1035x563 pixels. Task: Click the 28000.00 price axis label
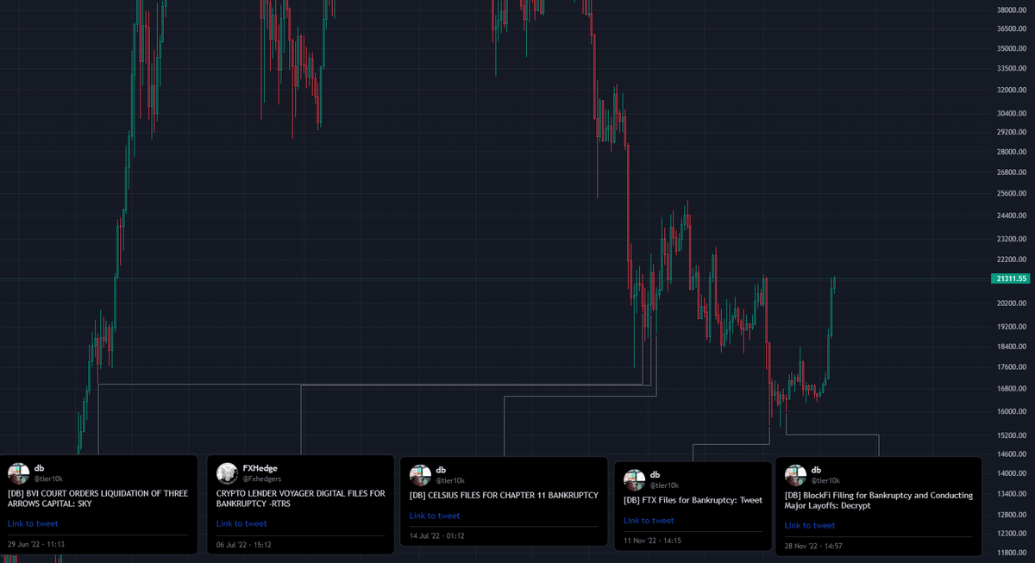tap(1011, 152)
